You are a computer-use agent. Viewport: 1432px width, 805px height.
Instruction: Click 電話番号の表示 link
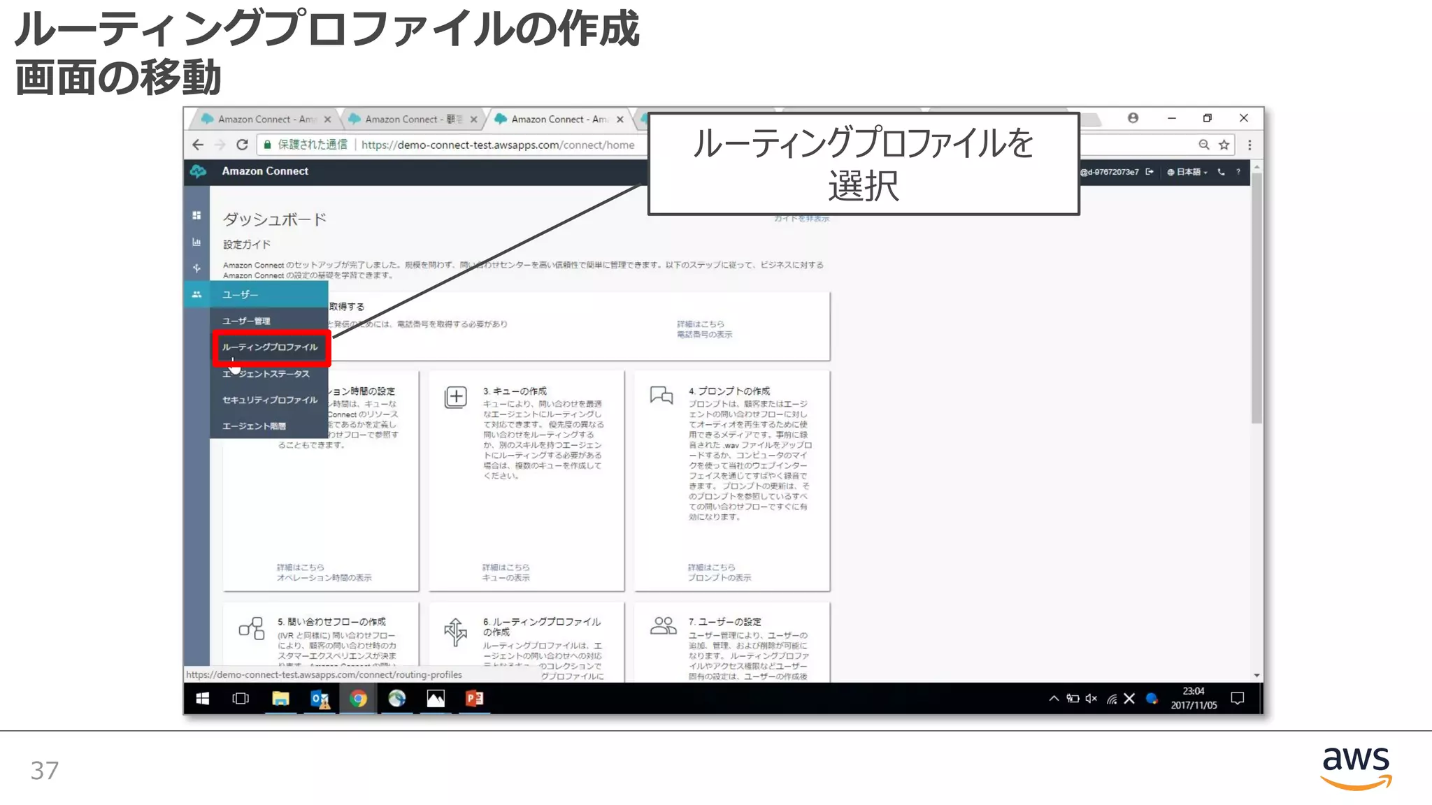point(705,335)
